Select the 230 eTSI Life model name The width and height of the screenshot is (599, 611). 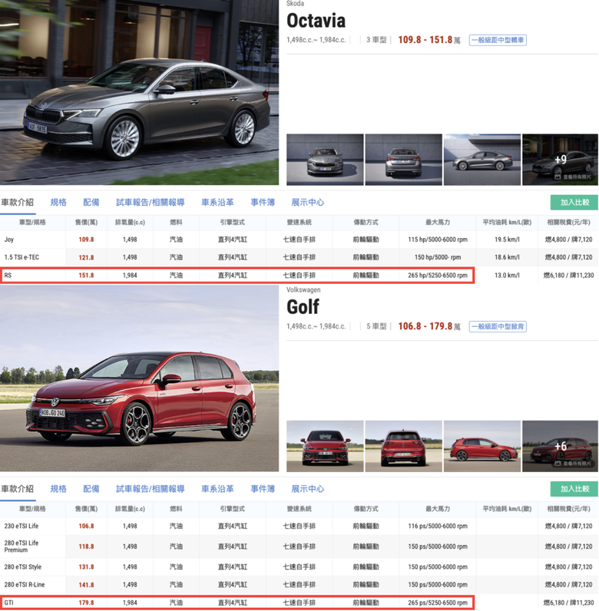pyautogui.click(x=22, y=526)
